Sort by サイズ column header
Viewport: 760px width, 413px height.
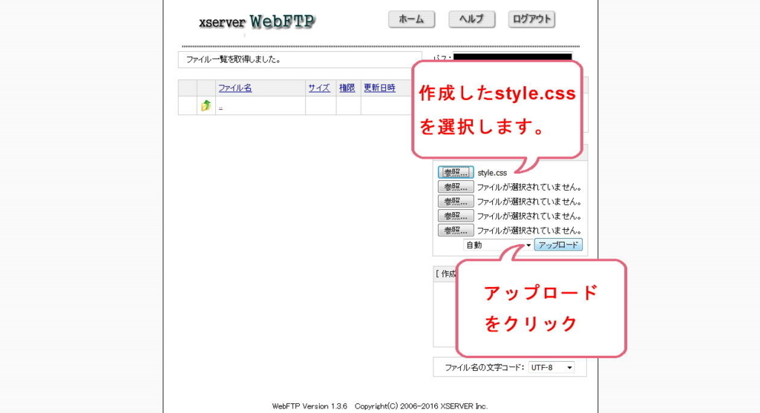[x=319, y=87]
